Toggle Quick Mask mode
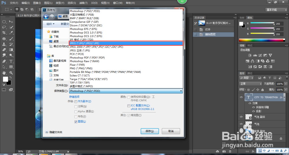The height and width of the screenshot is (155, 289). click(x=4, y=90)
